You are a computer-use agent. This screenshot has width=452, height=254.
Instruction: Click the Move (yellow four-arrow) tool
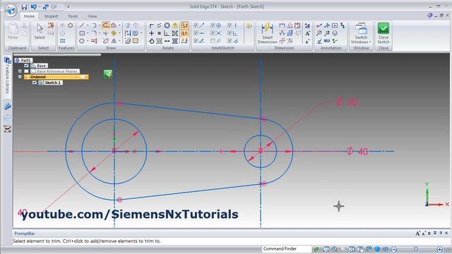point(114,33)
